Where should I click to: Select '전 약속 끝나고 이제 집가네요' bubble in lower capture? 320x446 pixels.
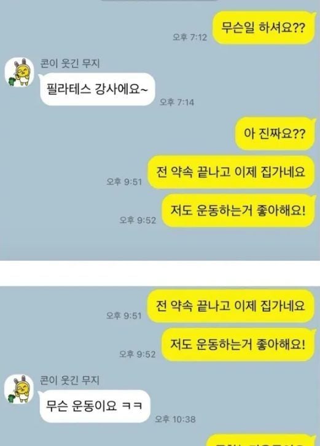click(232, 306)
